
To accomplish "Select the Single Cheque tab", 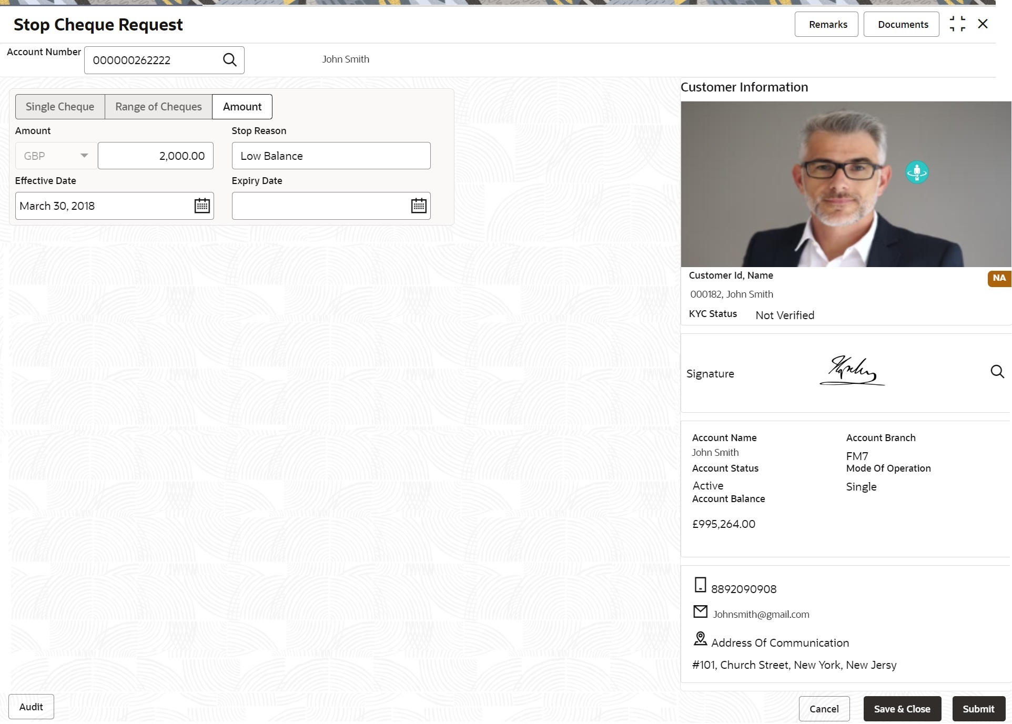I will click(60, 107).
